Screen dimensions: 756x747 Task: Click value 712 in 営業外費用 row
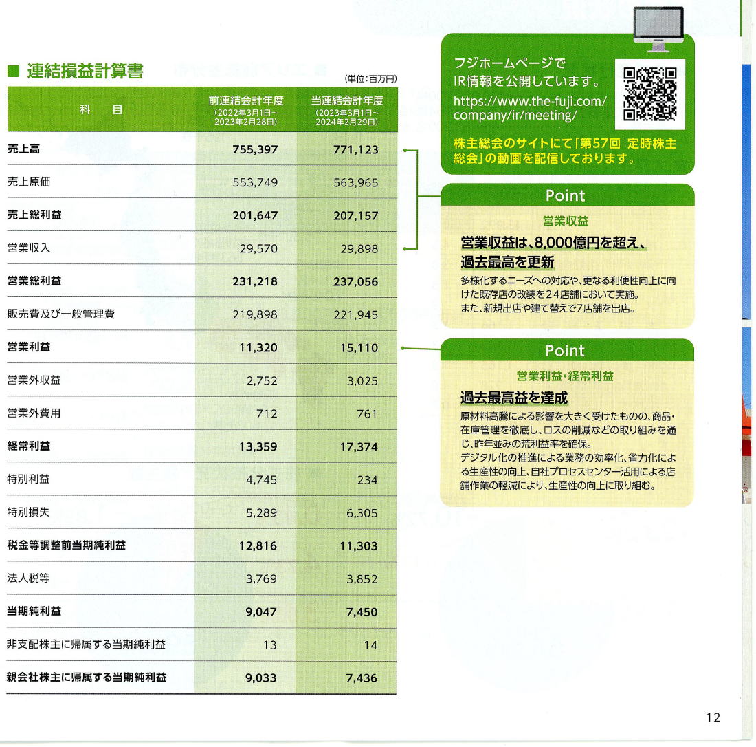point(267,413)
